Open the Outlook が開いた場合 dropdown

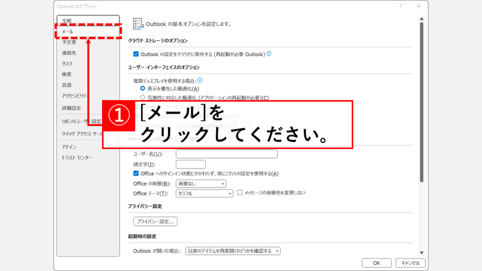coord(233,251)
